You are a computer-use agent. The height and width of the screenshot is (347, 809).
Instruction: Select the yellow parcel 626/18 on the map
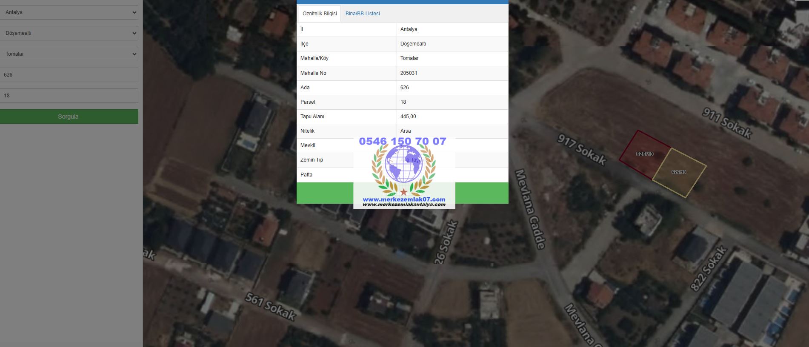click(679, 173)
